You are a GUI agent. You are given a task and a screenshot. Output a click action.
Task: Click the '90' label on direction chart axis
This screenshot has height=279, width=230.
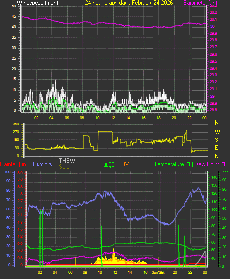pyautogui.click(x=17, y=148)
